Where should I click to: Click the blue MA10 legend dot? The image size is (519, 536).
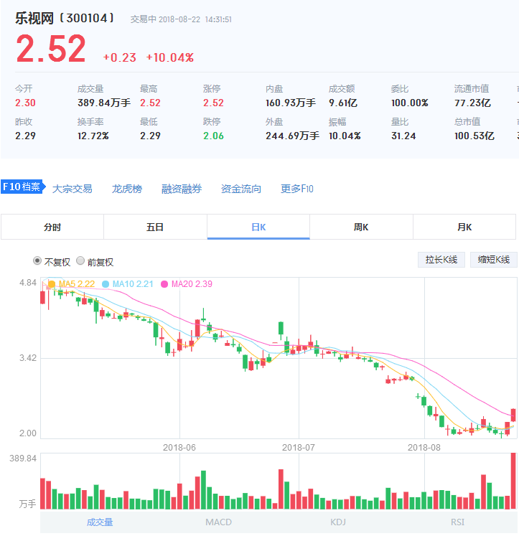(x=106, y=284)
